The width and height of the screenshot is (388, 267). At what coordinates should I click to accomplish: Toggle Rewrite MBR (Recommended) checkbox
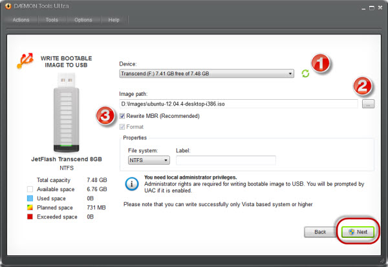tap(122, 116)
